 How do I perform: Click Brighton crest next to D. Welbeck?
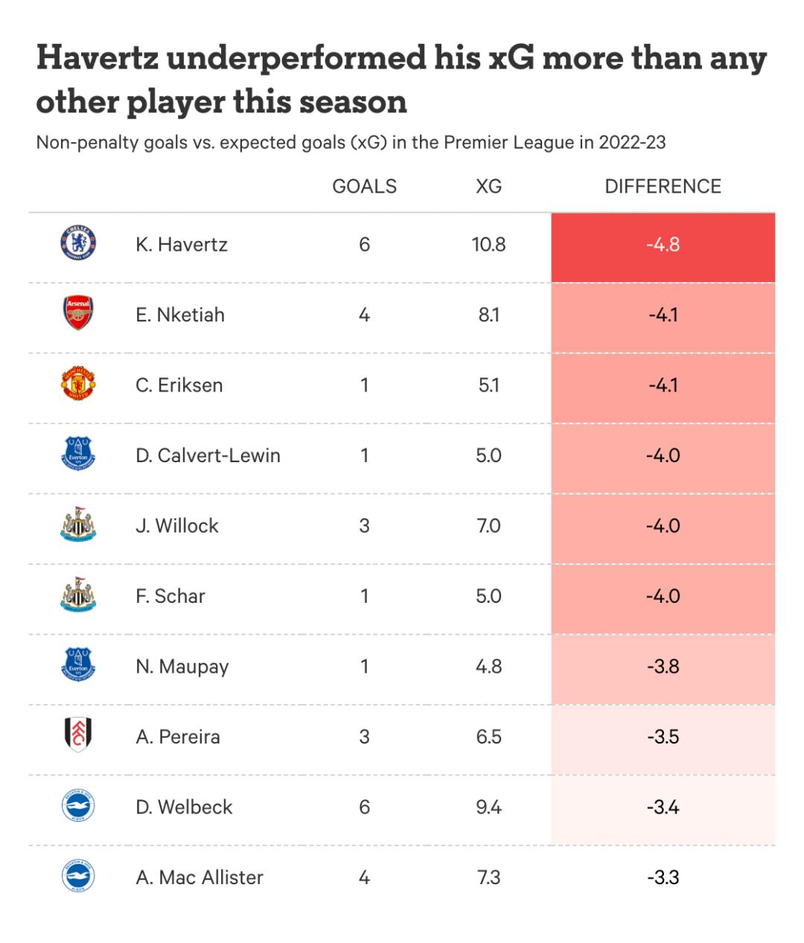(78, 806)
